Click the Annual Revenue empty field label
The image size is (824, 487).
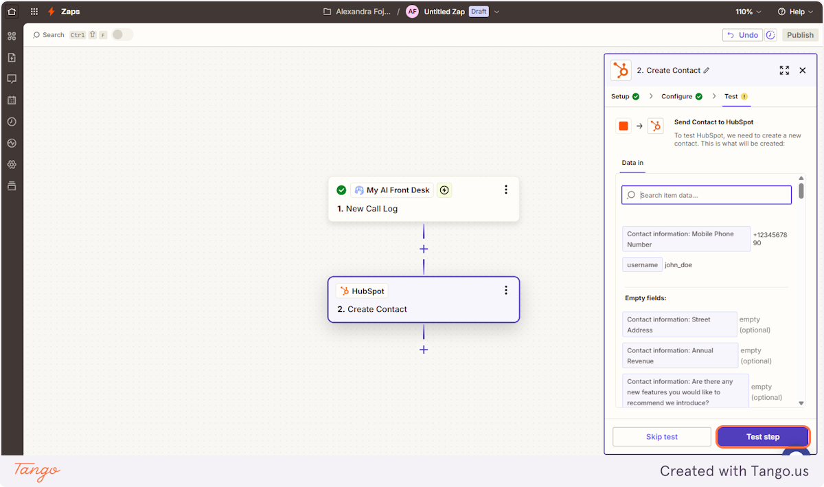click(x=680, y=356)
